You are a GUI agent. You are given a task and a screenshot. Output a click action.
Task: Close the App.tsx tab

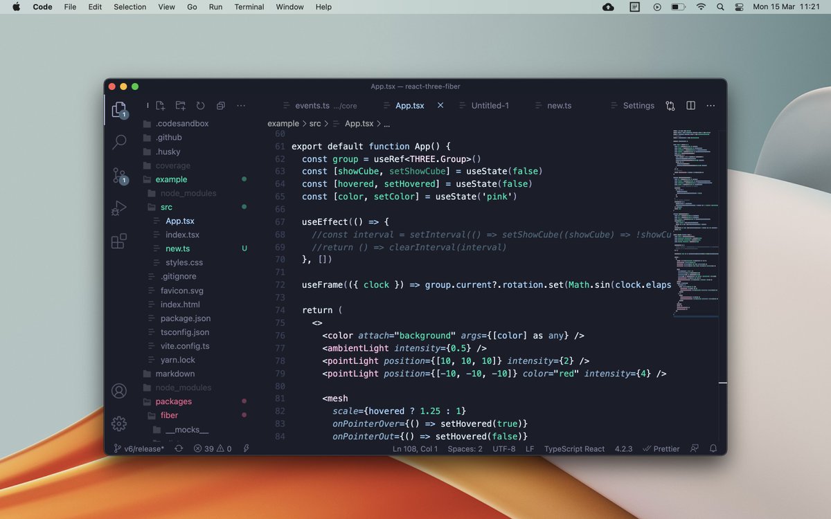440,106
